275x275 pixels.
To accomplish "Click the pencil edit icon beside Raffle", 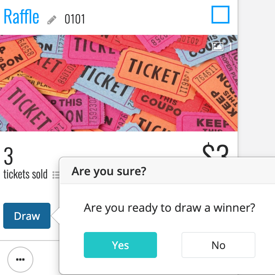I will tap(52, 20).
